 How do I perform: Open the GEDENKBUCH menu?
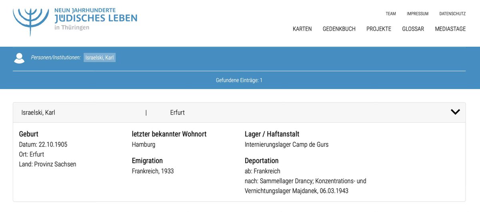point(339,29)
